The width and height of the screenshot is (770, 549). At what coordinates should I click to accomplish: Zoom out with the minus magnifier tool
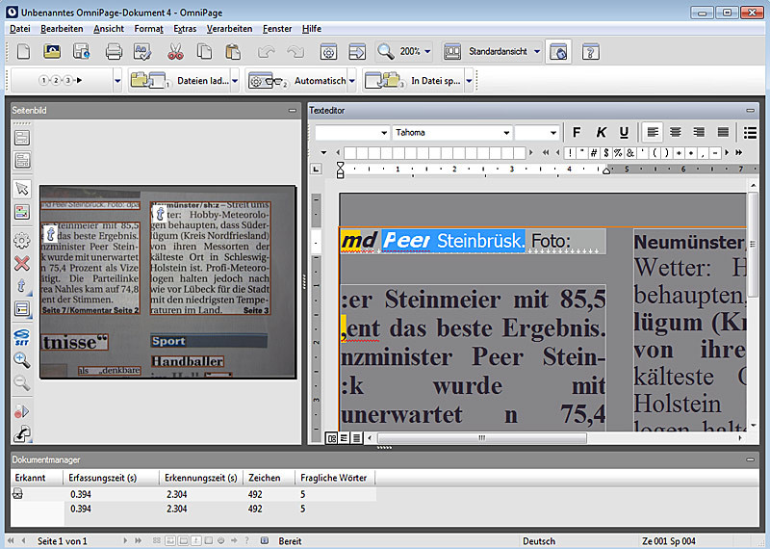point(22,382)
